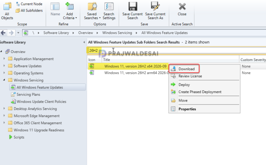Go forward with the navigation arrow

coord(11,33)
